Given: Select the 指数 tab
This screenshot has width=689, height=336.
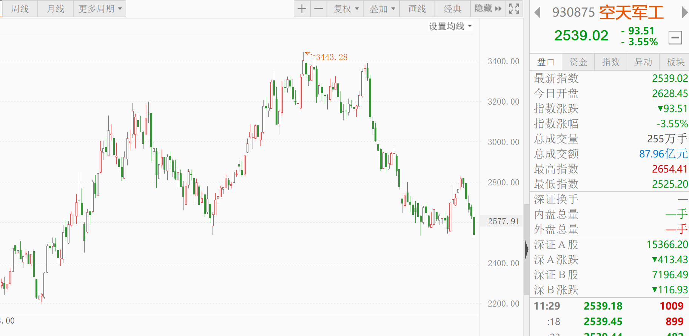Looking at the screenshot, I should 611,62.
